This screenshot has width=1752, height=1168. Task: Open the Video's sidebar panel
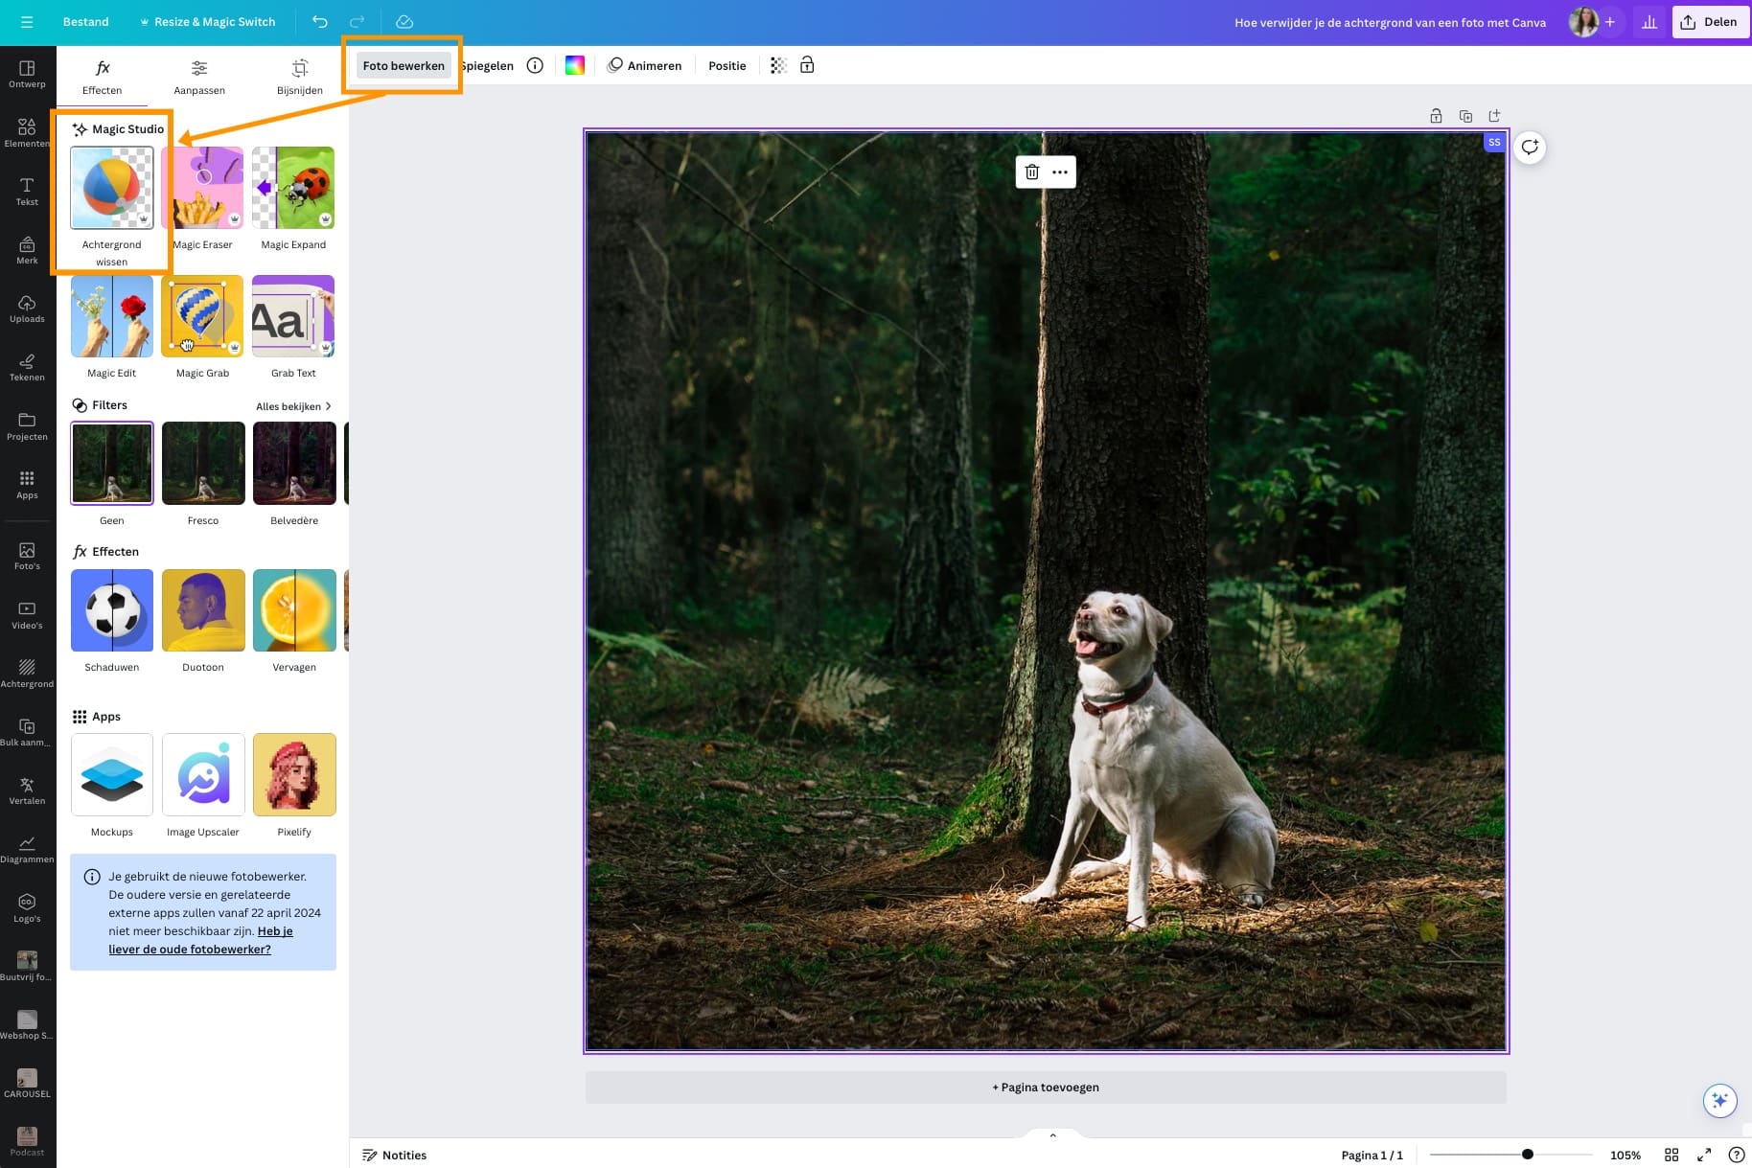27,615
